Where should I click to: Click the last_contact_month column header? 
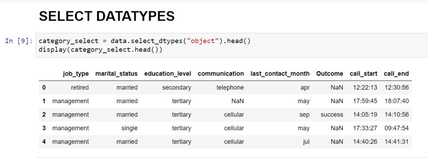point(280,73)
